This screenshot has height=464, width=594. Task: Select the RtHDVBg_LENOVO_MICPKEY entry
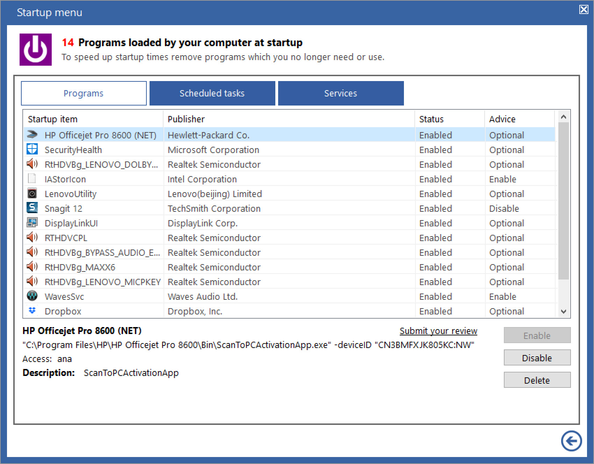[103, 282]
